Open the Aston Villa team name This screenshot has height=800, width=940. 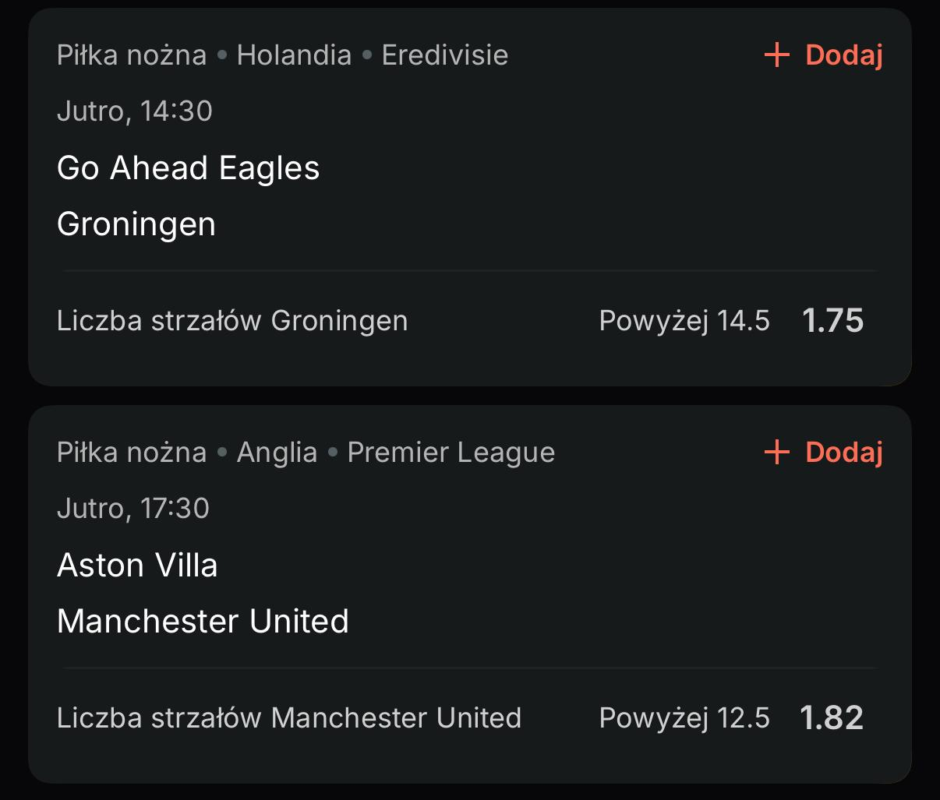click(137, 566)
